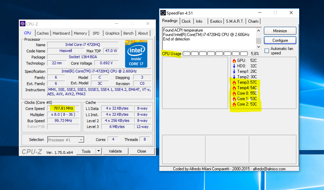
Task: Click the Name field Intel Core i7 4720HQ
Action: (x=83, y=44)
